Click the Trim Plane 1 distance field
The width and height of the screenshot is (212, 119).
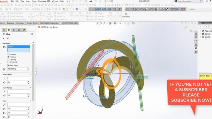17,82
